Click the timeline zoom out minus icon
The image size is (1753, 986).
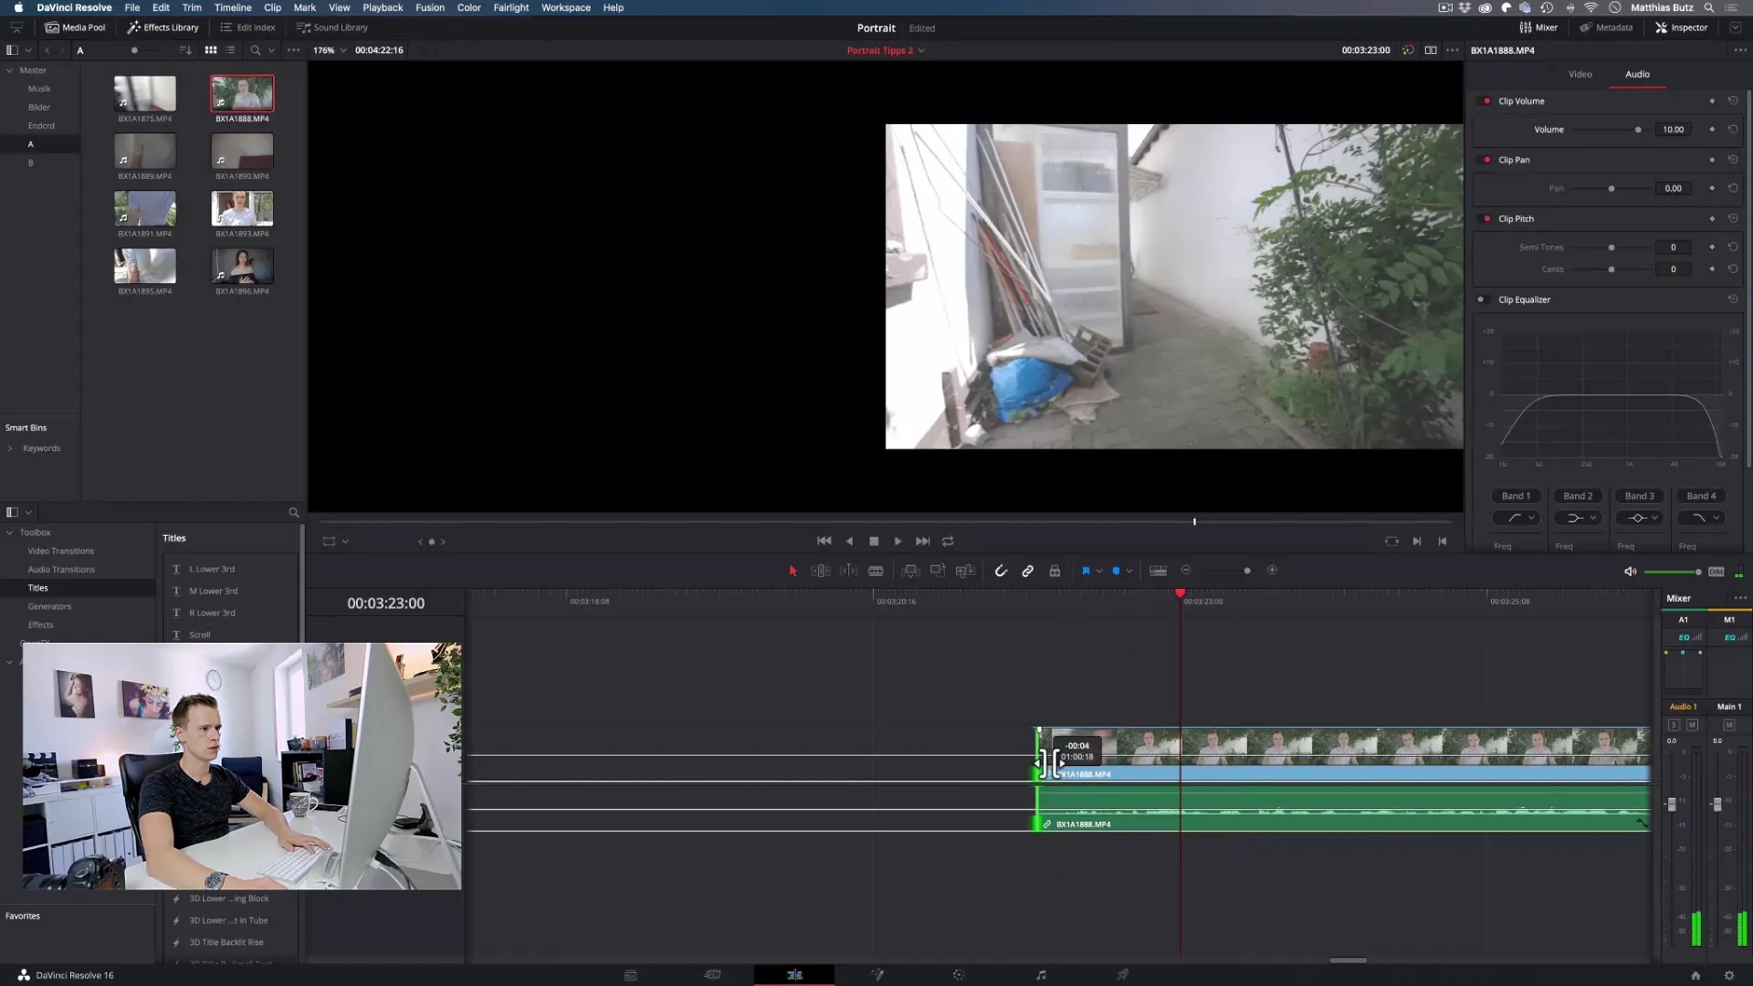click(1186, 571)
